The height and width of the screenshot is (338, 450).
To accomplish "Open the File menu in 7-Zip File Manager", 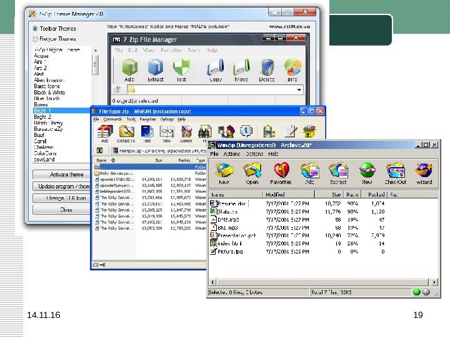I will pyautogui.click(x=119, y=50).
